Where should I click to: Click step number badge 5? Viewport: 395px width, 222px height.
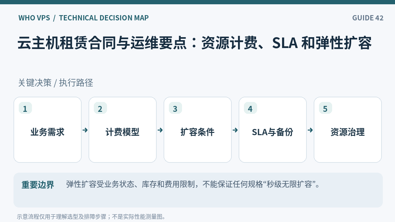(326, 109)
